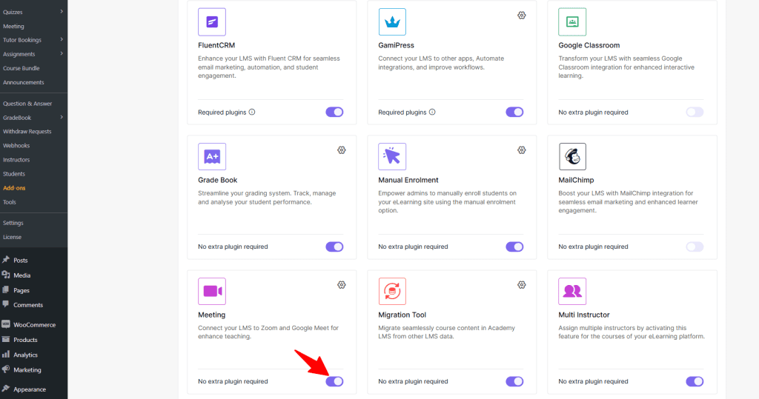The height and width of the screenshot is (399, 759).
Task: Click the FluentCRM add-on logo icon
Action: click(x=212, y=22)
